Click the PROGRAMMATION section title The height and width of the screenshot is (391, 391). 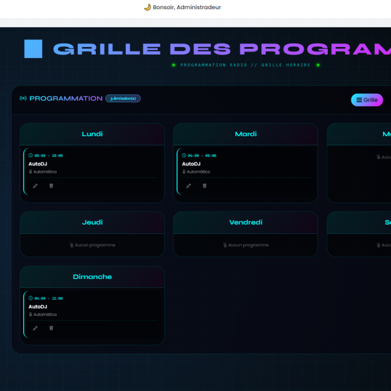click(66, 98)
